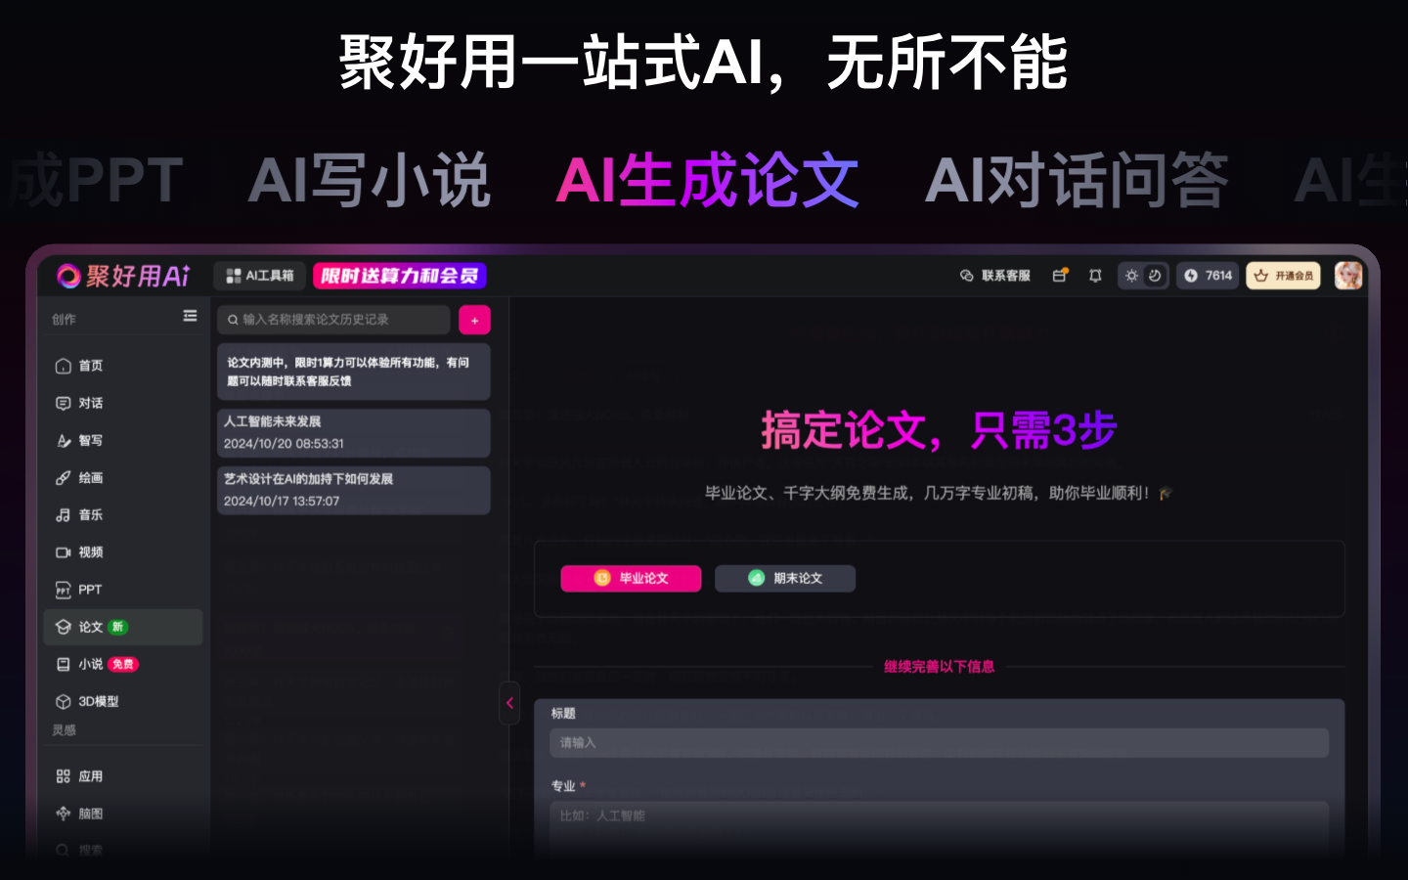
Task: Click the crown icon on 开通会员
Action: tap(1261, 276)
